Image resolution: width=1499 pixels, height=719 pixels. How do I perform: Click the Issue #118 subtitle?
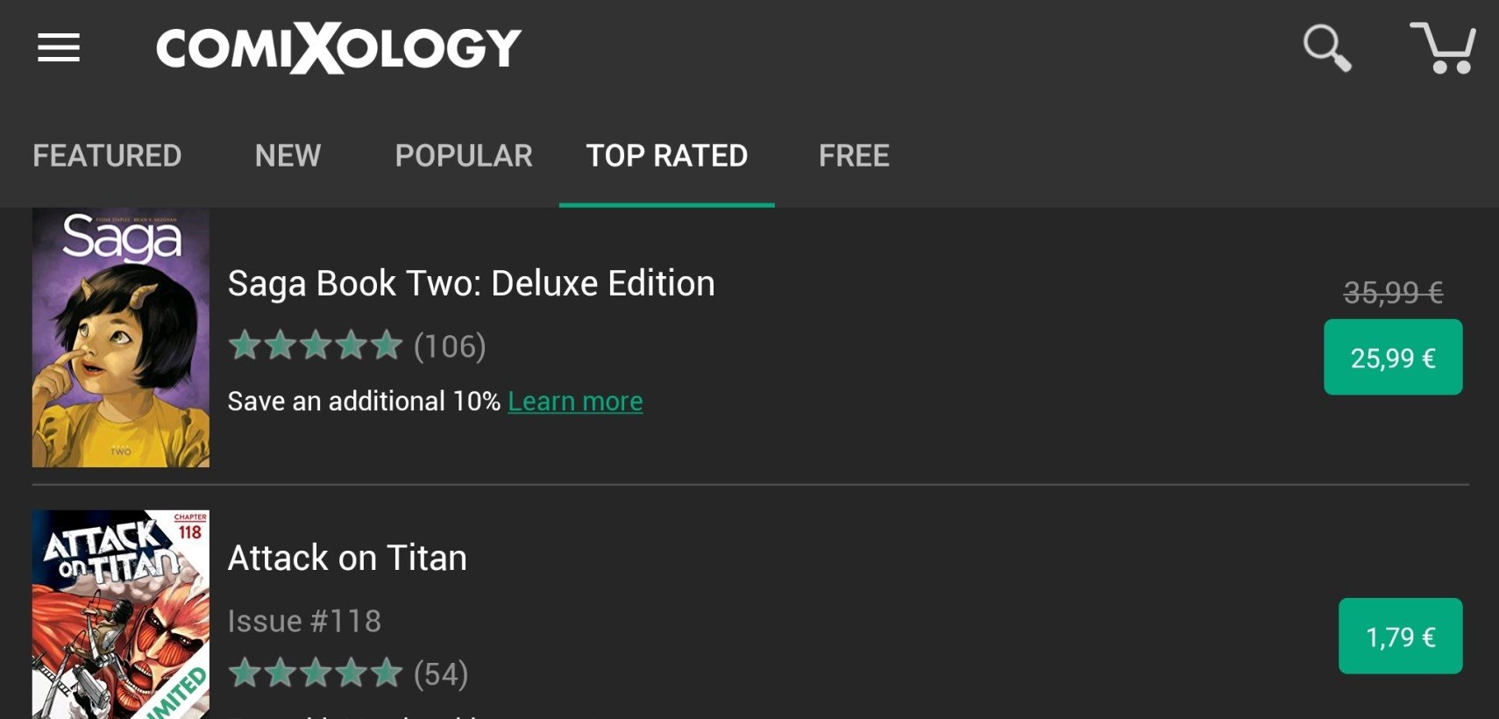tap(304, 621)
